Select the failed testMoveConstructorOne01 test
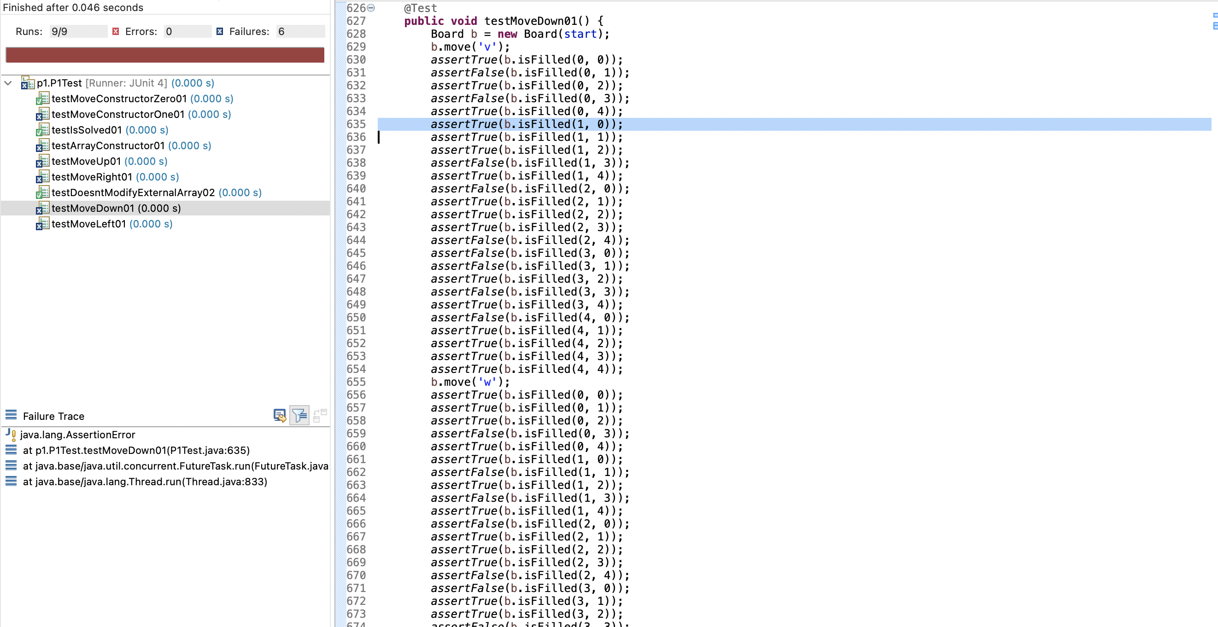 tap(117, 114)
